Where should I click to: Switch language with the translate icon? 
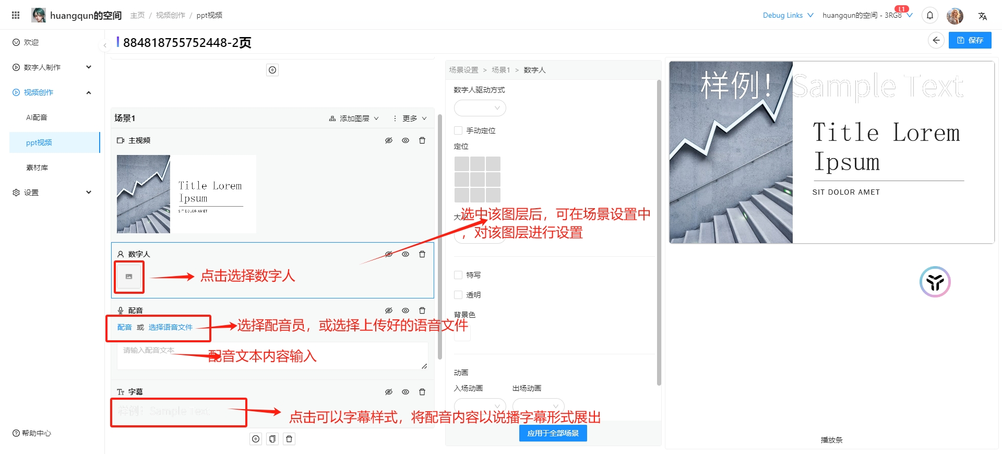click(x=983, y=16)
